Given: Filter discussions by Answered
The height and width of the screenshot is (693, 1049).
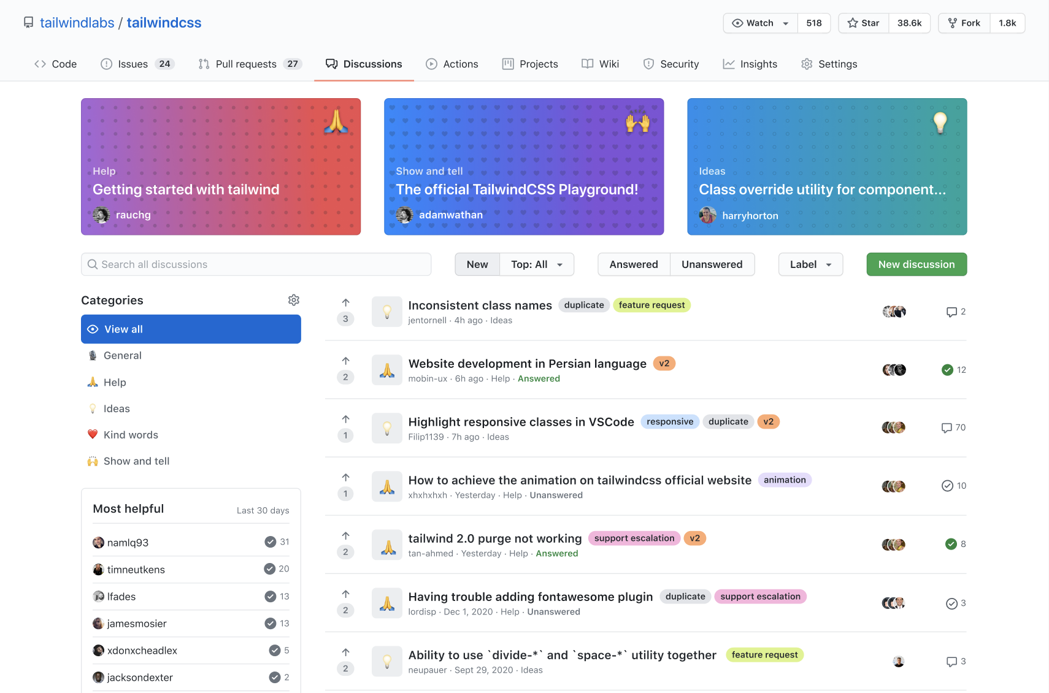Looking at the screenshot, I should [633, 264].
